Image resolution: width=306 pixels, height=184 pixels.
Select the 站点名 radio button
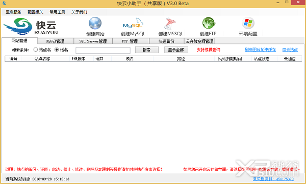(36, 50)
